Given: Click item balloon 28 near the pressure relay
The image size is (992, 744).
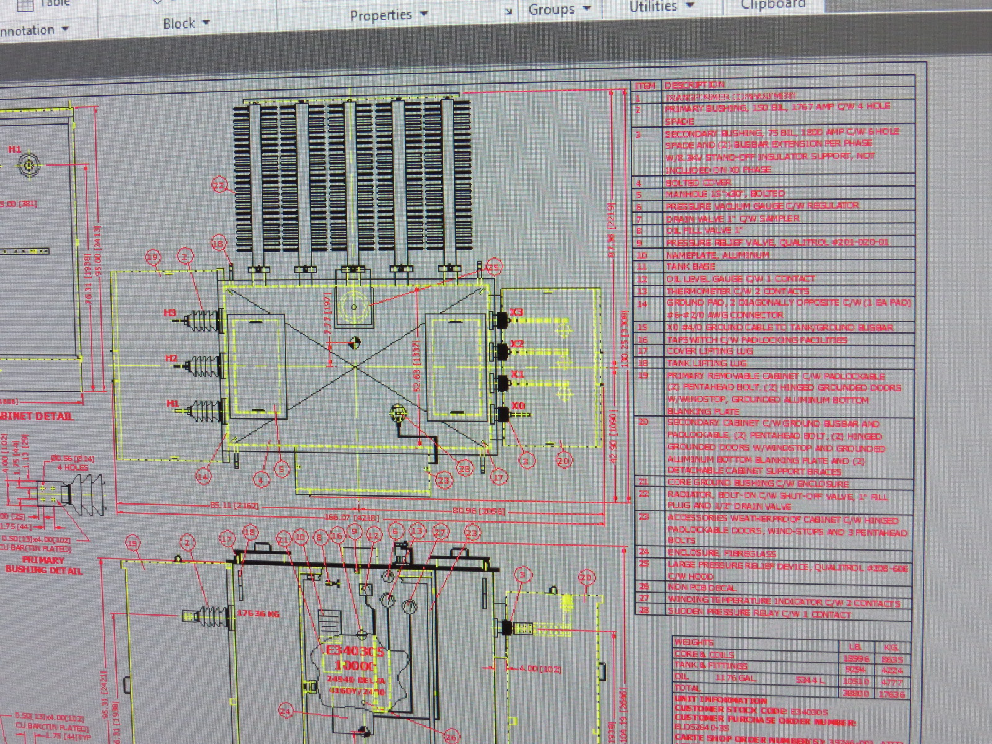Looking at the screenshot, I should click(x=464, y=469).
